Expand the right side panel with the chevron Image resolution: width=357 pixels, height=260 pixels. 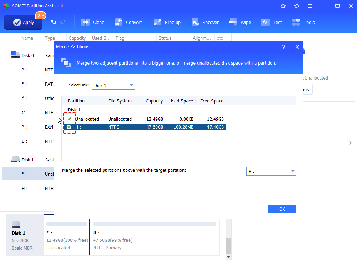click(x=350, y=143)
